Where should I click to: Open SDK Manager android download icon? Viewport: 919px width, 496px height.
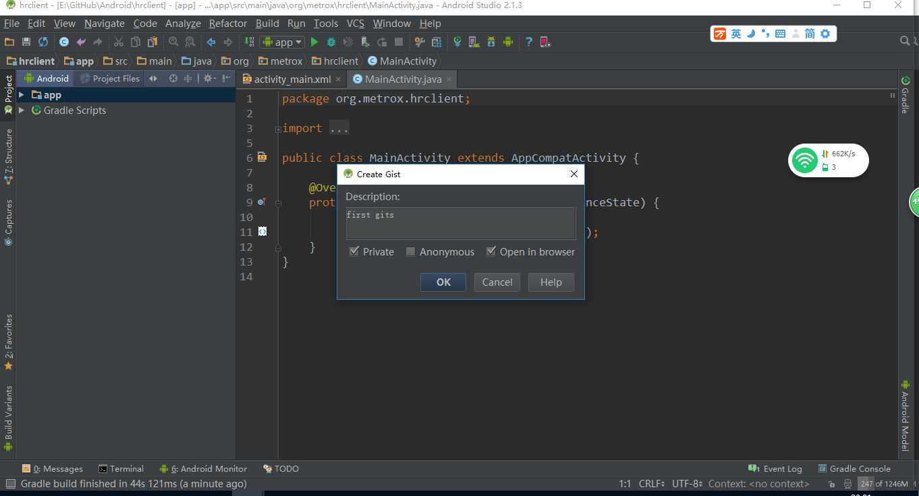491,42
